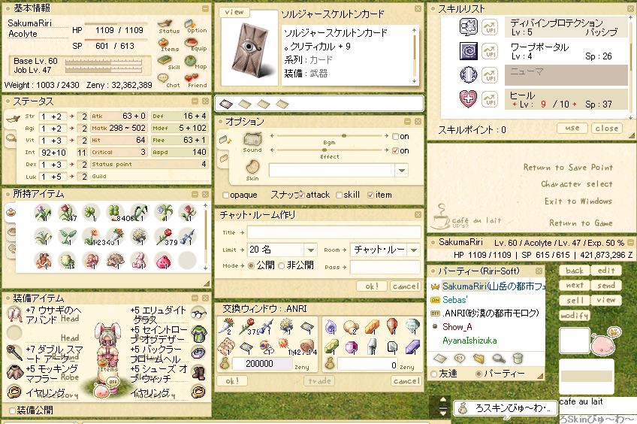The image size is (637, 424).
Task: Open the Map icon
Action: pos(190,61)
